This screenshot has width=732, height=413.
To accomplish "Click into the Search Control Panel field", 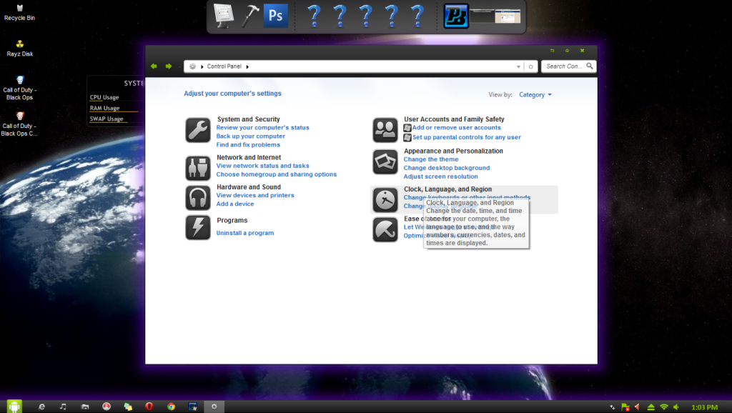I will [x=565, y=66].
